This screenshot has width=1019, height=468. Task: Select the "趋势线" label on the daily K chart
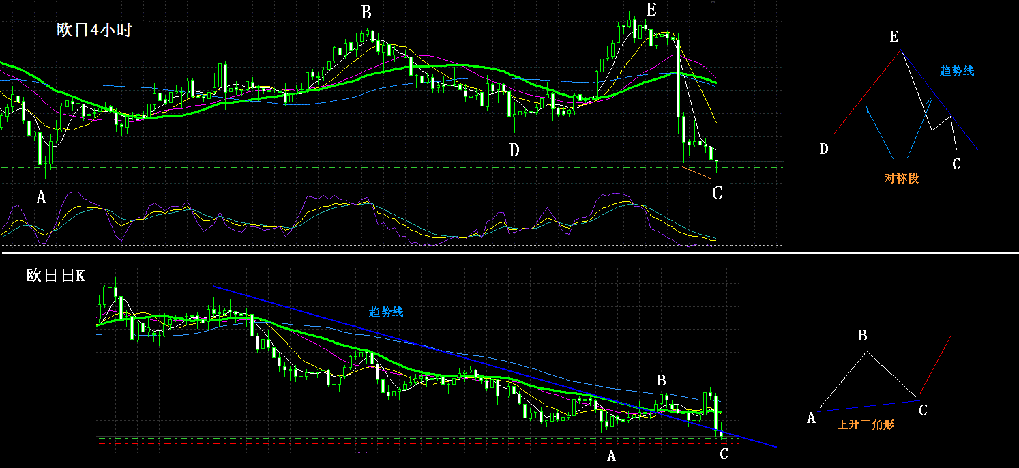pos(386,312)
